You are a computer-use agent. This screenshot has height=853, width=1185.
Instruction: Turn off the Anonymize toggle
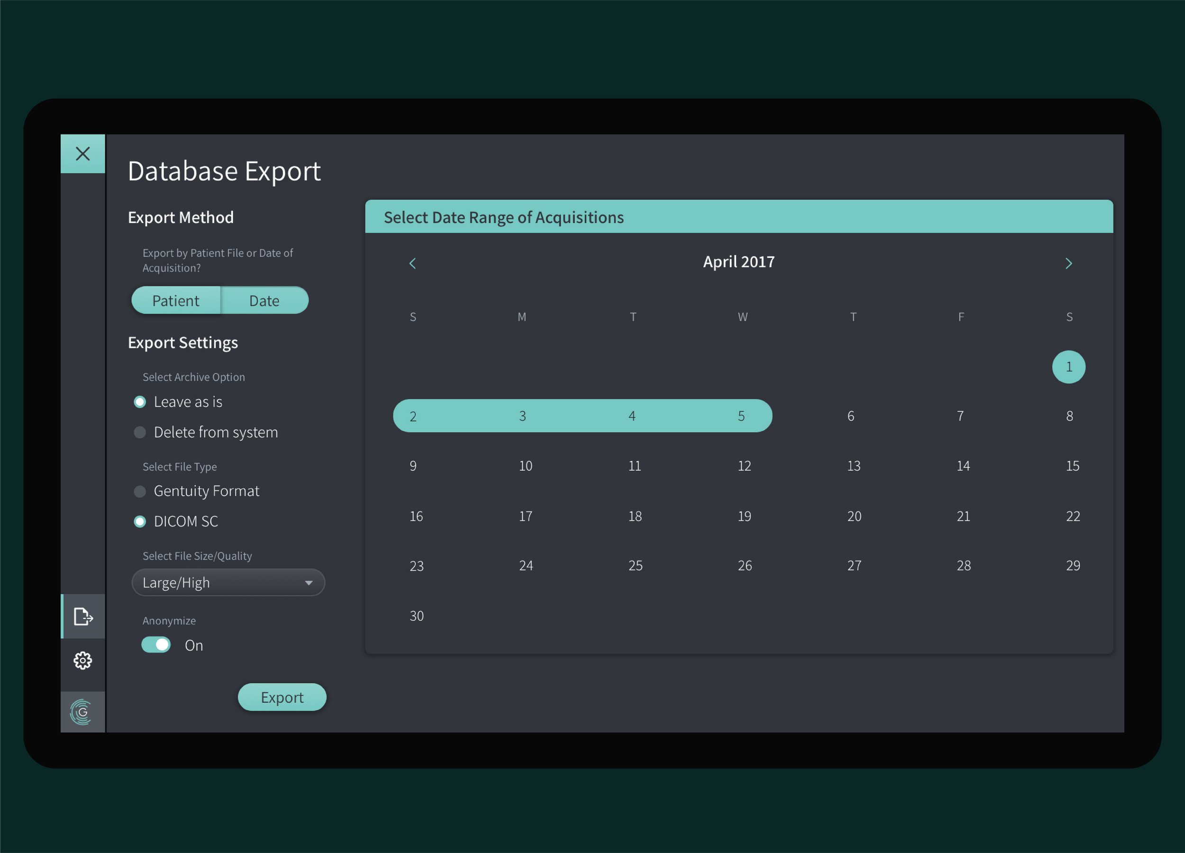click(156, 644)
